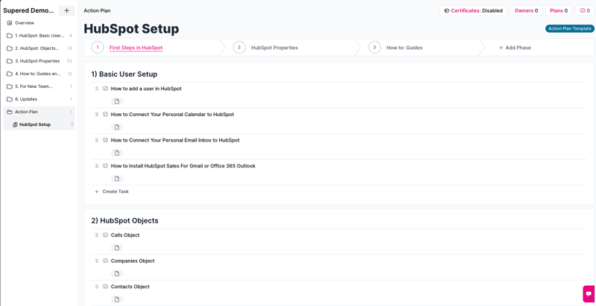596x306 pixels.
Task: Click drag handle for Connect Personal Calendar task
Action: tap(97, 115)
